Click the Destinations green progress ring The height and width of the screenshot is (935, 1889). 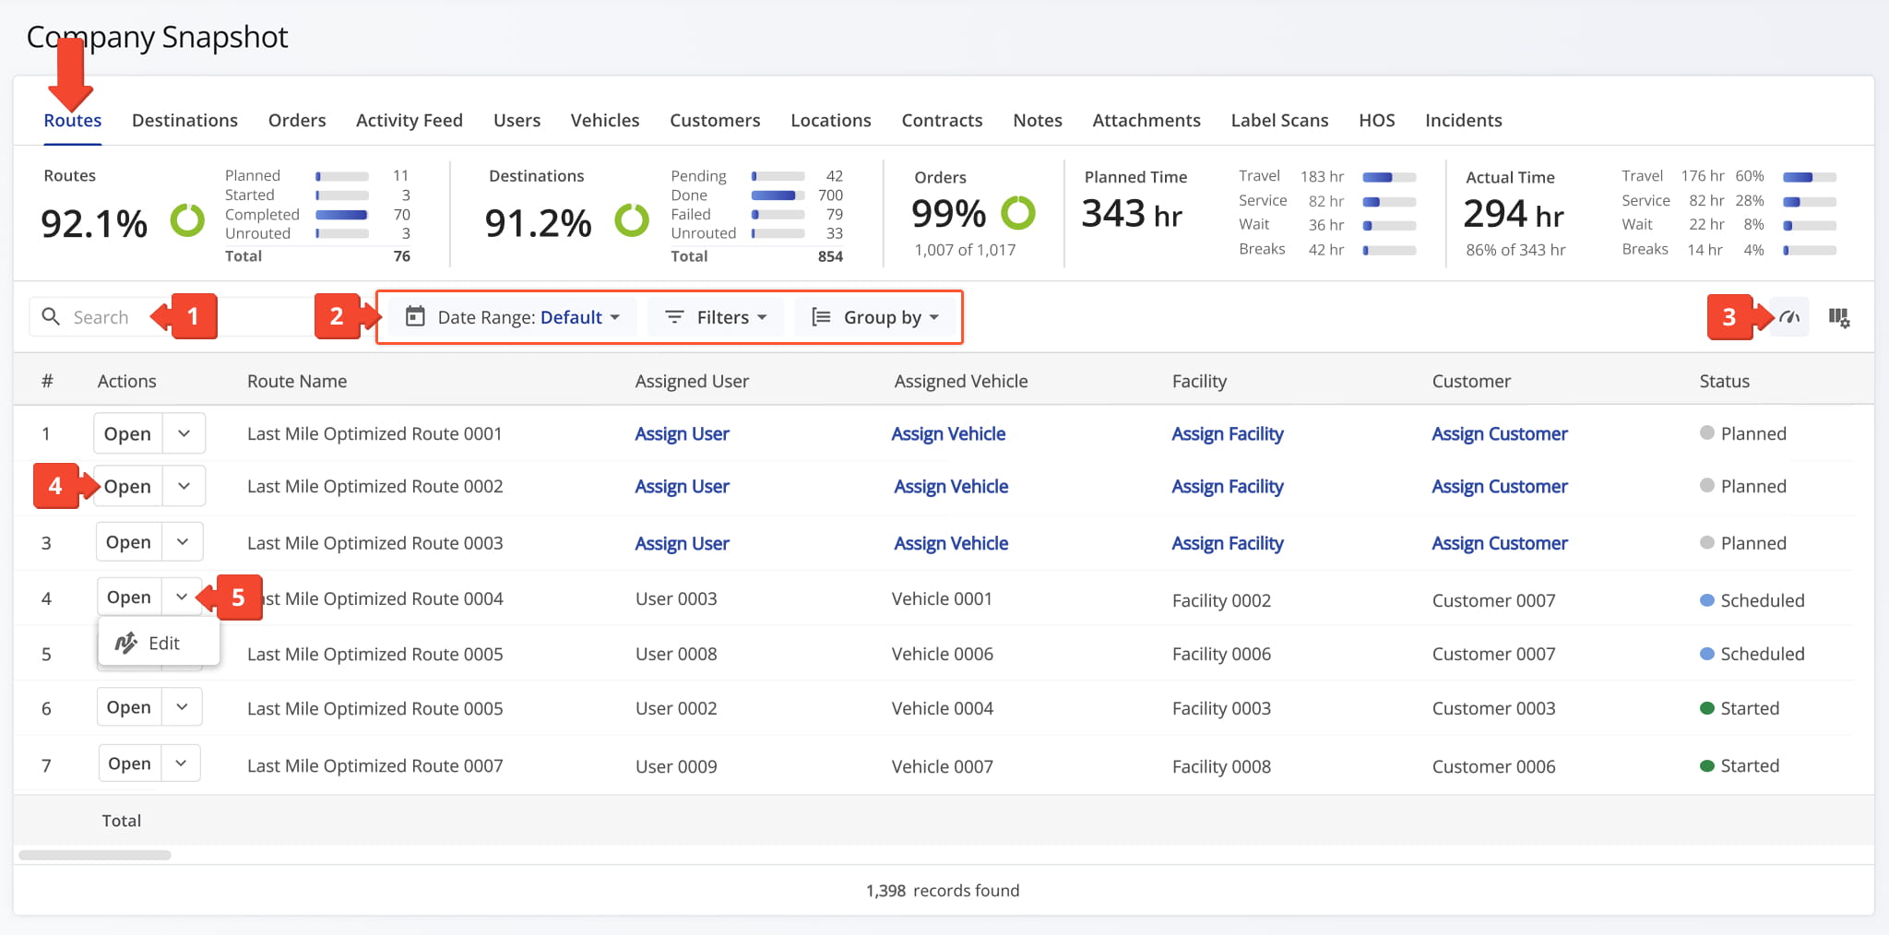point(632,220)
